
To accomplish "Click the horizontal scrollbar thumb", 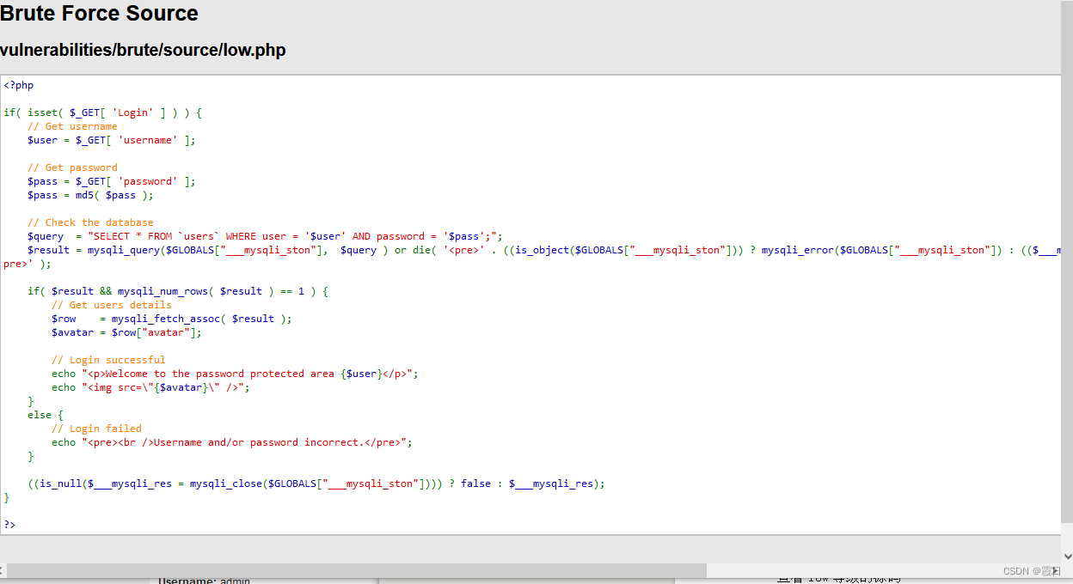I will pyautogui.click(x=357, y=571).
